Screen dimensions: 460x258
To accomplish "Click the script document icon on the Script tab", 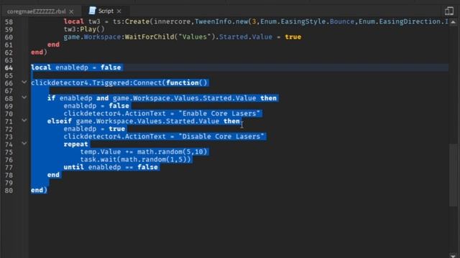I will point(93,11).
